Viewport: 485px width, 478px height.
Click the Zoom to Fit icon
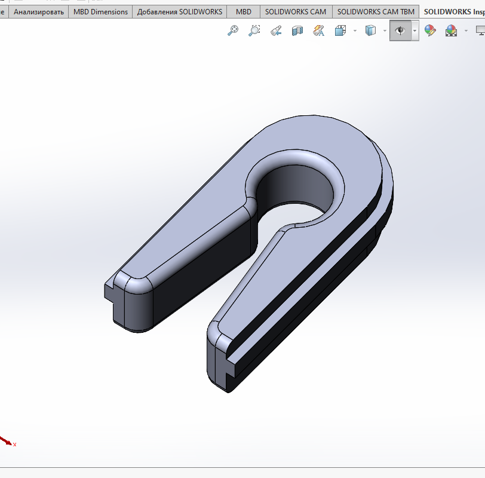[233, 30]
